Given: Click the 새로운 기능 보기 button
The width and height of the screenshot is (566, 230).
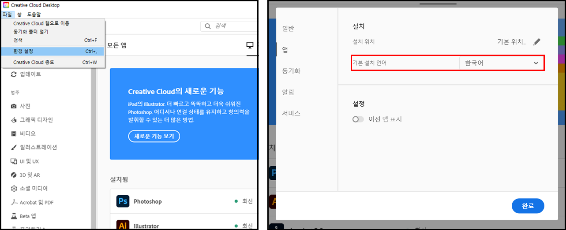Looking at the screenshot, I should coord(154,136).
